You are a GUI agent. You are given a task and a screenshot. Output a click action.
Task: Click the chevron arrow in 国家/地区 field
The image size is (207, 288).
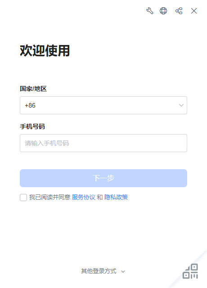coord(181,105)
